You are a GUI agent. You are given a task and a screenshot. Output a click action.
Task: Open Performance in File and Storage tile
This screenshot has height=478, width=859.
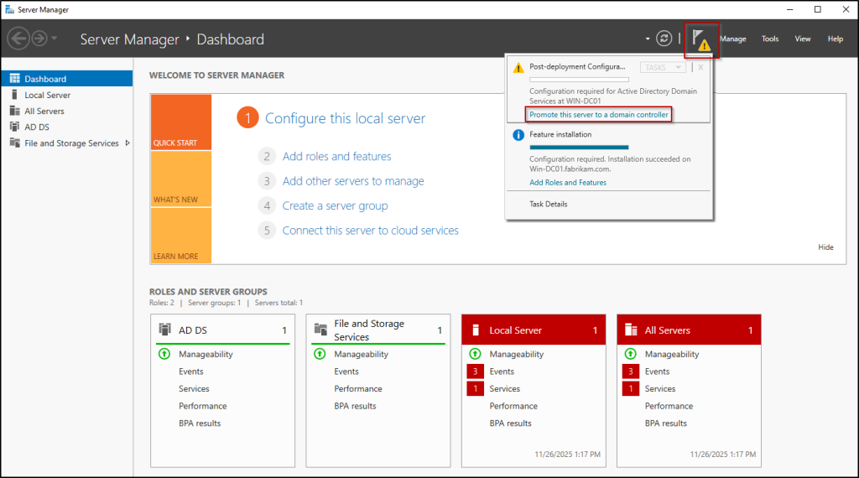click(x=358, y=389)
